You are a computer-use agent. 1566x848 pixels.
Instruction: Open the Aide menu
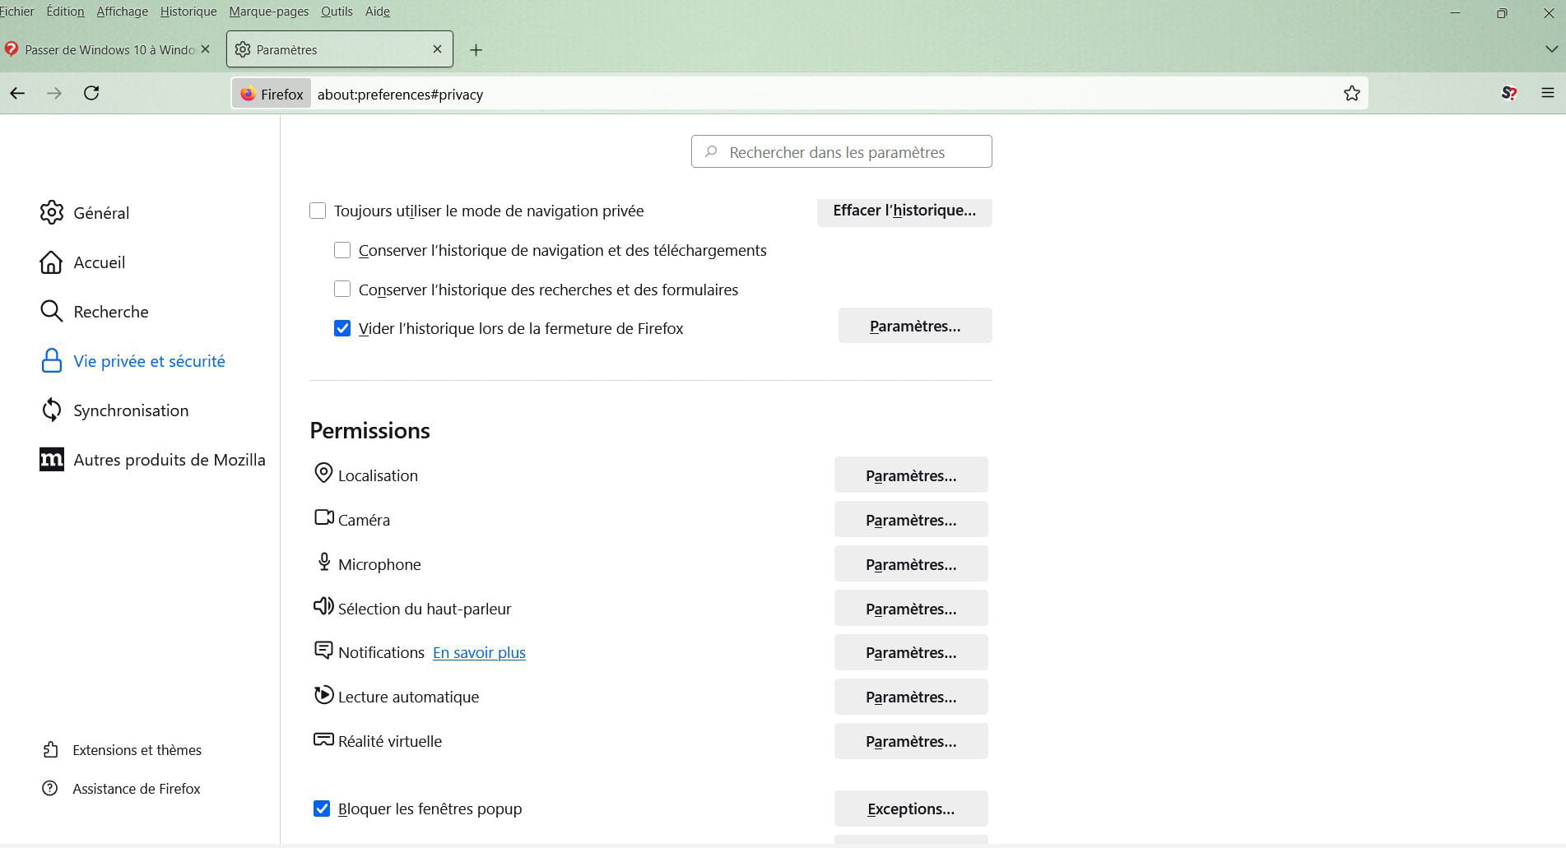[378, 12]
